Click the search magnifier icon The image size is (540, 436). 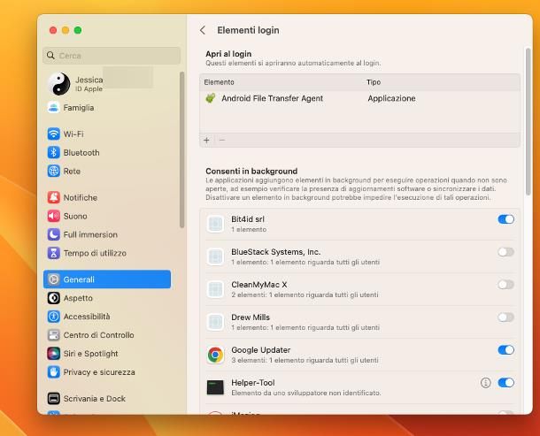pos(50,56)
